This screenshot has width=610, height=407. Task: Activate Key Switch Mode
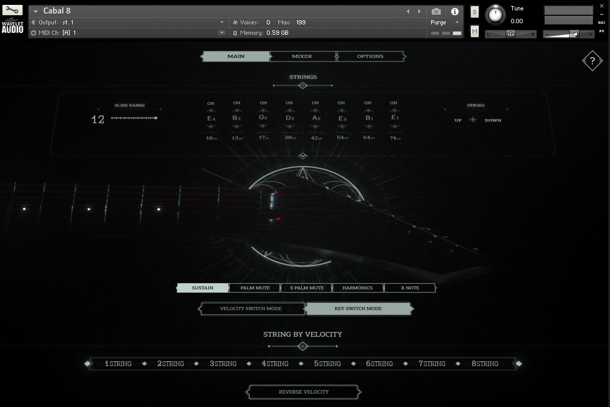pyautogui.click(x=359, y=308)
